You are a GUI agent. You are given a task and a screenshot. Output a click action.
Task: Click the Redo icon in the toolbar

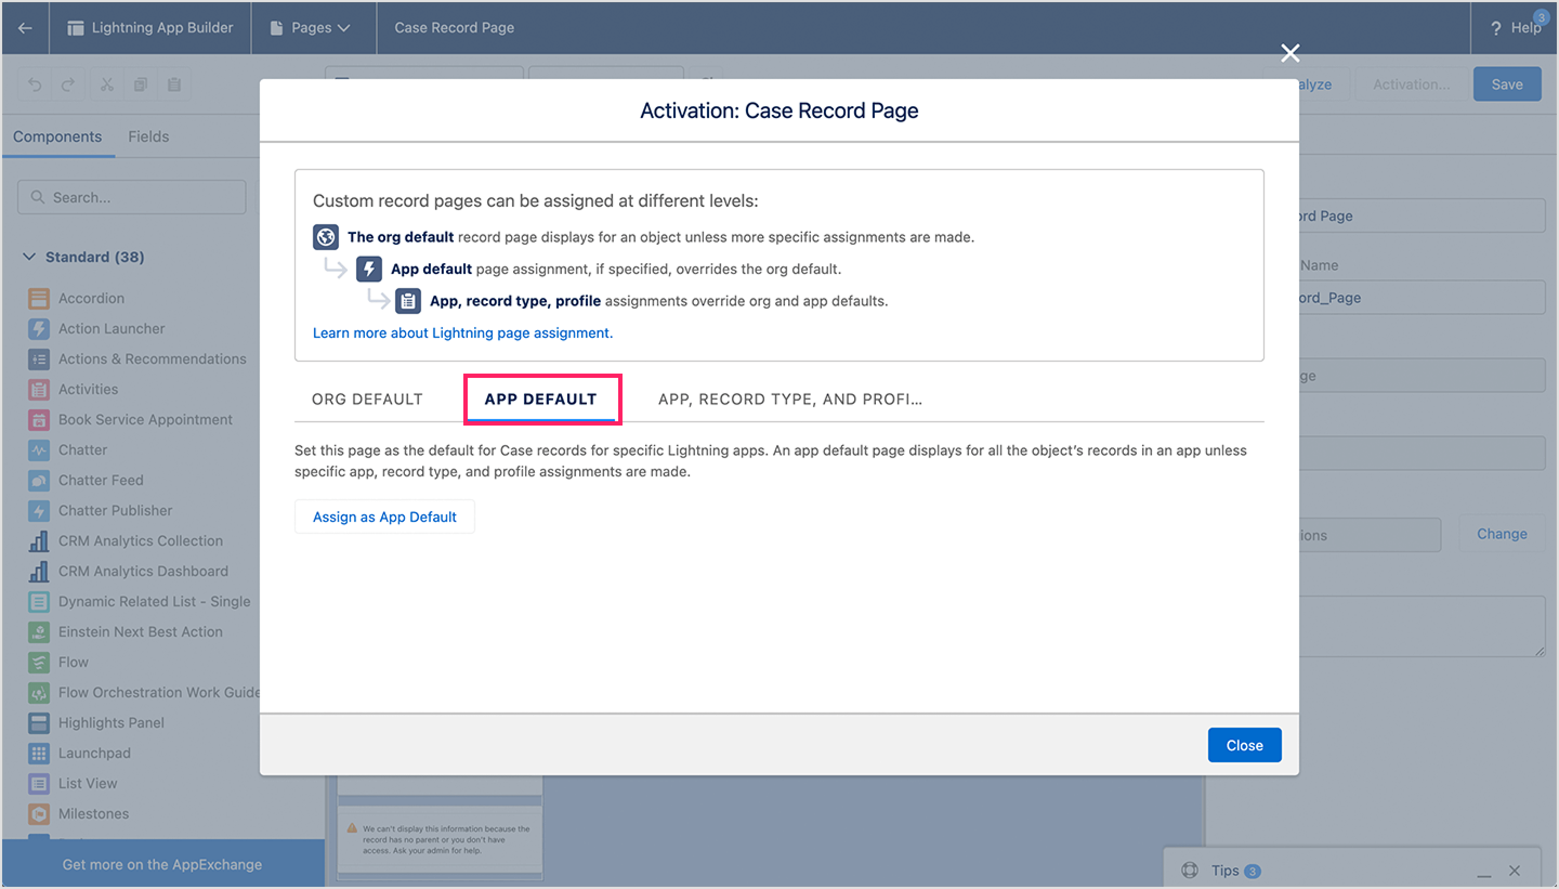pos(68,84)
